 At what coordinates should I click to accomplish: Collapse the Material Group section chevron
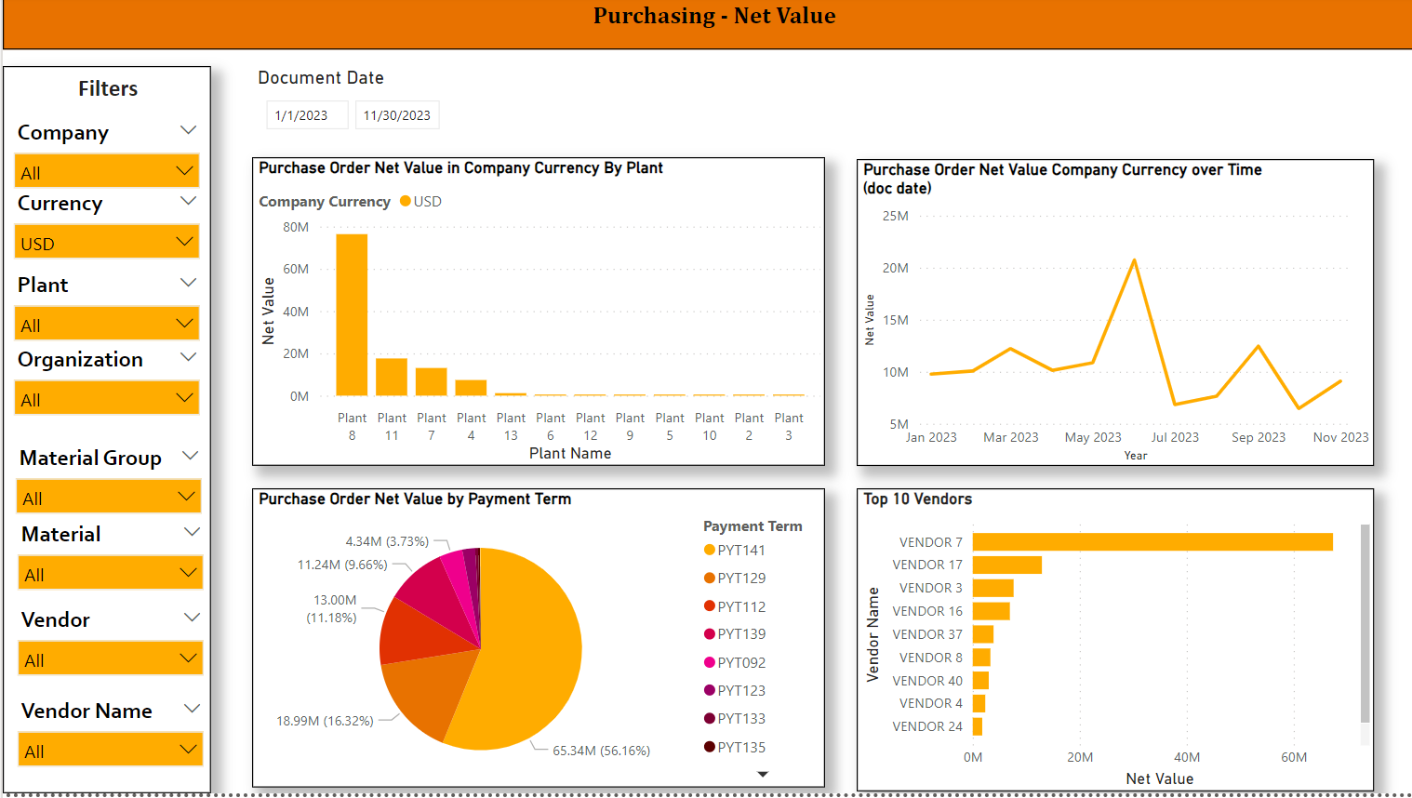pyautogui.click(x=191, y=455)
